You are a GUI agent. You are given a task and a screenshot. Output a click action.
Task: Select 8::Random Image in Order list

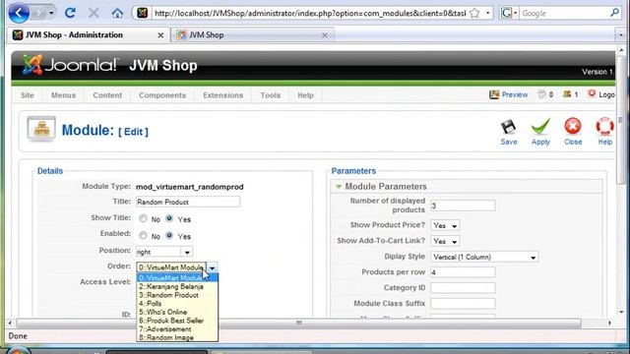click(x=177, y=337)
